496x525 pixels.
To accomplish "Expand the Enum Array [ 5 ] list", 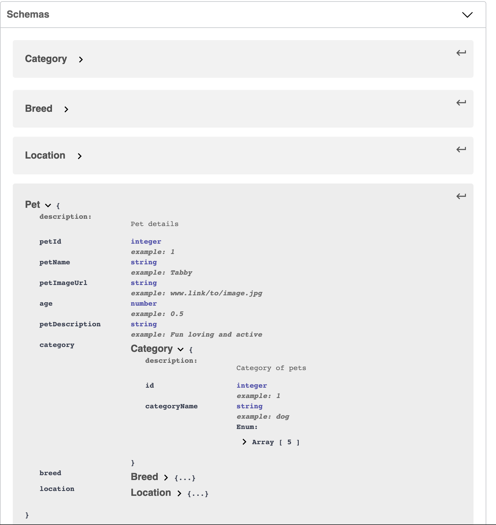I will (244, 442).
